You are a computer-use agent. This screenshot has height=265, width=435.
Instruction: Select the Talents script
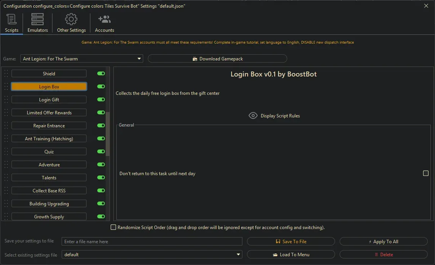(x=49, y=178)
